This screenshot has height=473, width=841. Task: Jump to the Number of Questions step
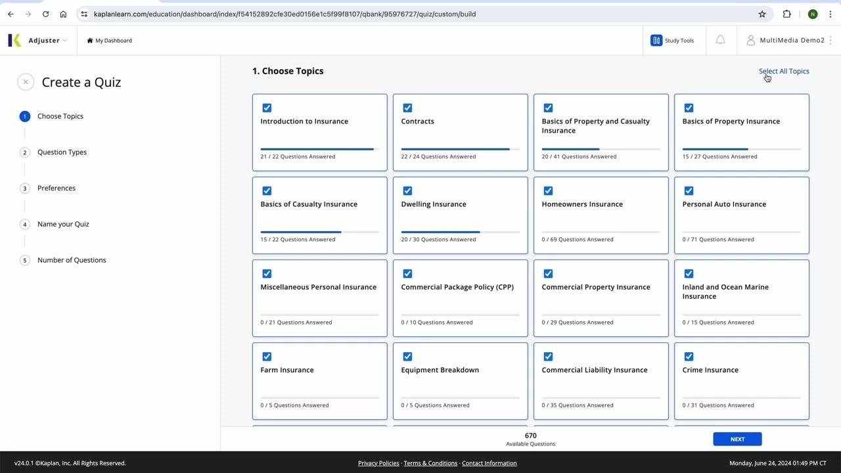[63, 260]
